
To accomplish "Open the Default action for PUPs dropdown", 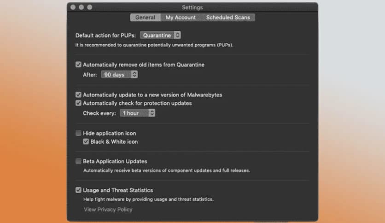I will click(160, 35).
